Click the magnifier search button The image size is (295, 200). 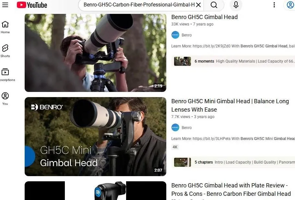pos(214,5)
